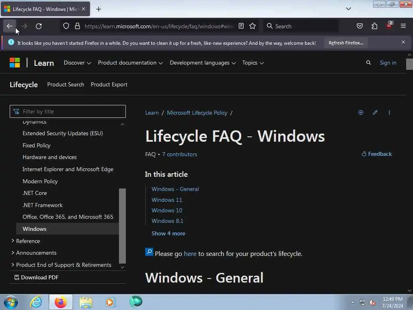
Task: Jump to the Windows 8.1 section
Action: coord(167,221)
